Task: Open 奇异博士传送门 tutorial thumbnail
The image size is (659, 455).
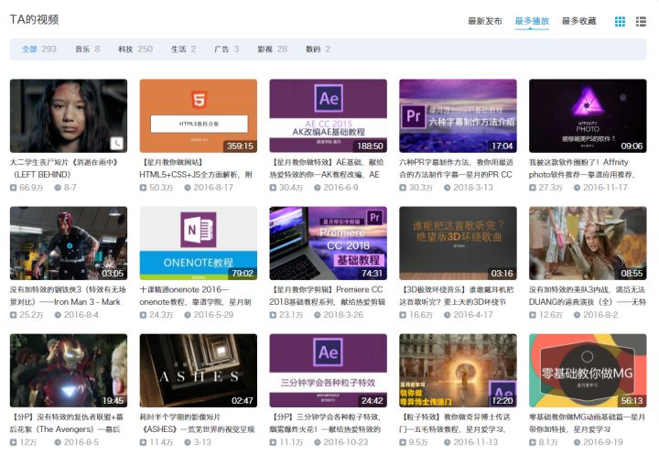Action: pyautogui.click(x=459, y=371)
